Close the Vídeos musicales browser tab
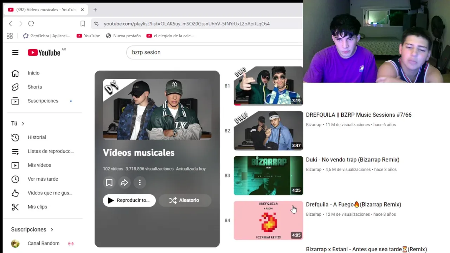This screenshot has width=450, height=253. [82, 10]
